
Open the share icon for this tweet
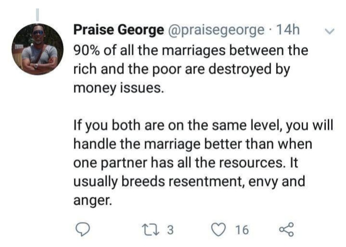coord(286,230)
